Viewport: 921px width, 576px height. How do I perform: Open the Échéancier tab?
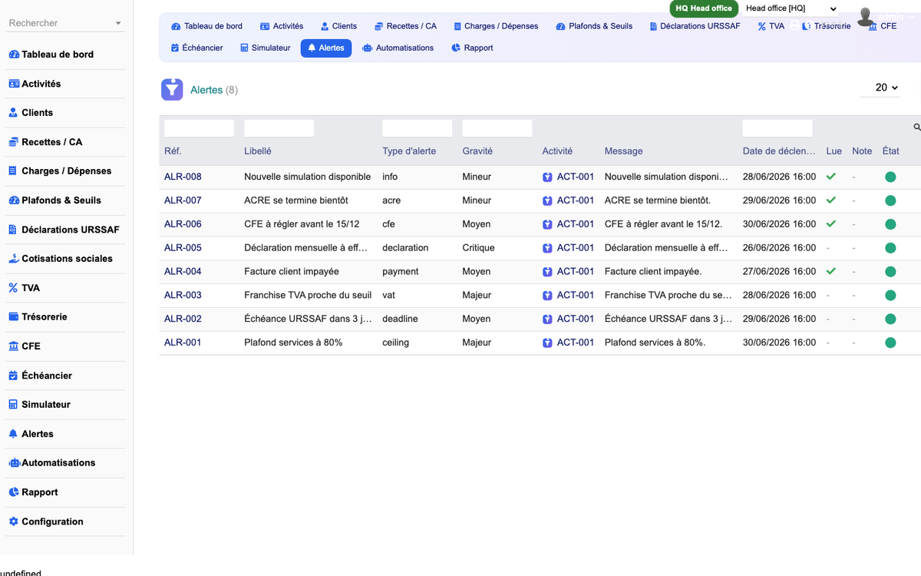[x=197, y=48]
